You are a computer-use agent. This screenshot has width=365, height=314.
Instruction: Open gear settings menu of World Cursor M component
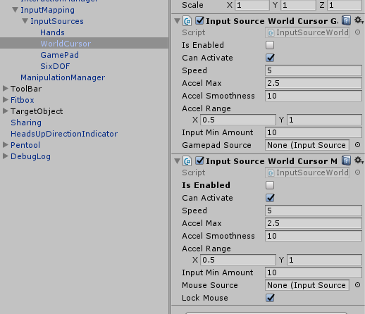click(359, 161)
